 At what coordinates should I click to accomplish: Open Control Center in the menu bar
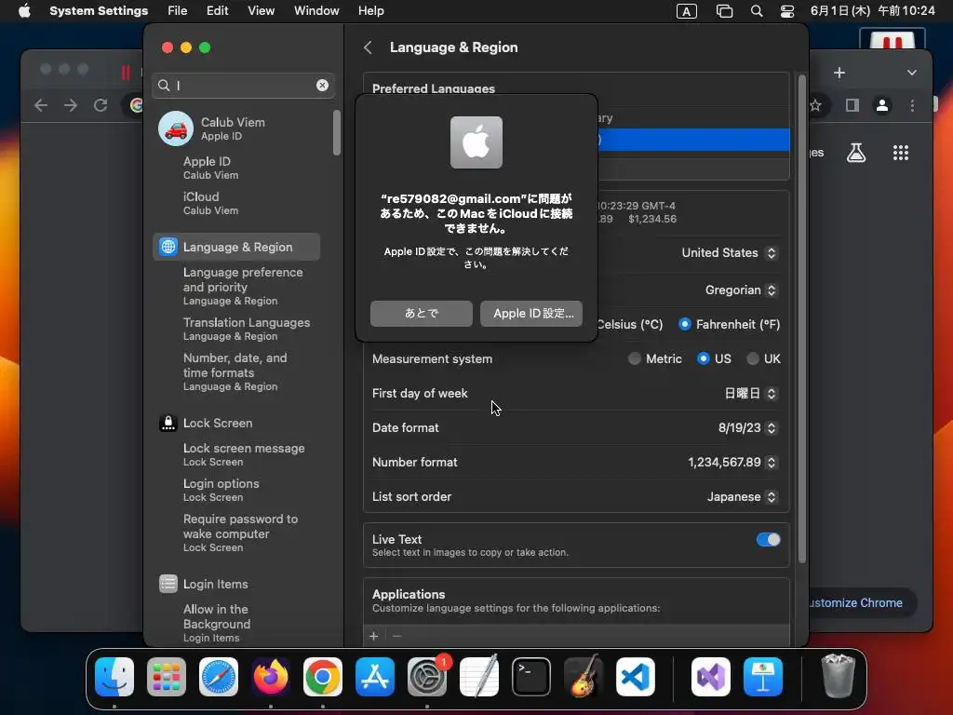coord(787,11)
